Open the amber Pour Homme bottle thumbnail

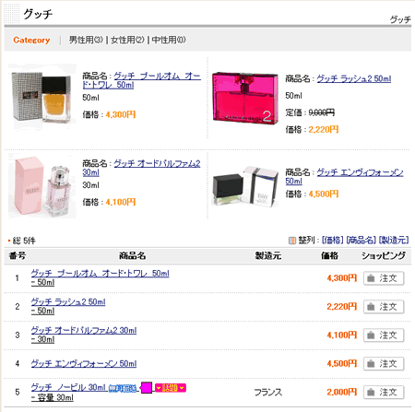pos(41,97)
